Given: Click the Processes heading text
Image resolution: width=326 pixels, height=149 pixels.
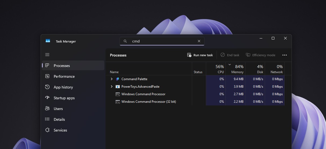Looking at the screenshot, I should (x=118, y=55).
